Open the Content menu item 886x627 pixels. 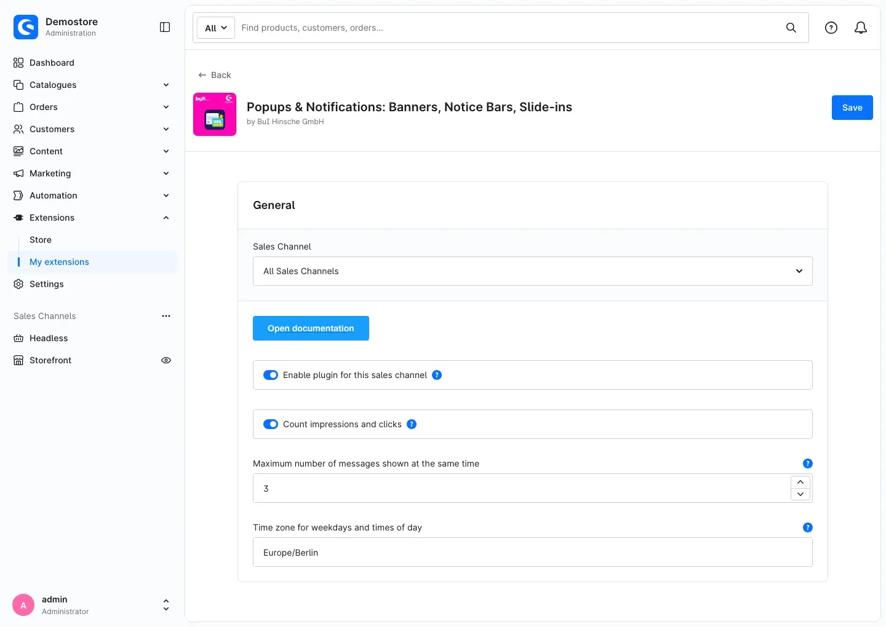click(x=92, y=151)
